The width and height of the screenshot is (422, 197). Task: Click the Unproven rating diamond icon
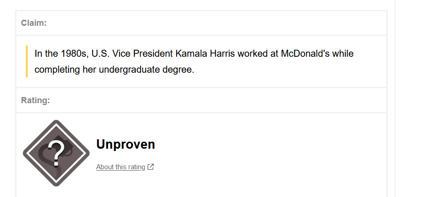(x=56, y=153)
